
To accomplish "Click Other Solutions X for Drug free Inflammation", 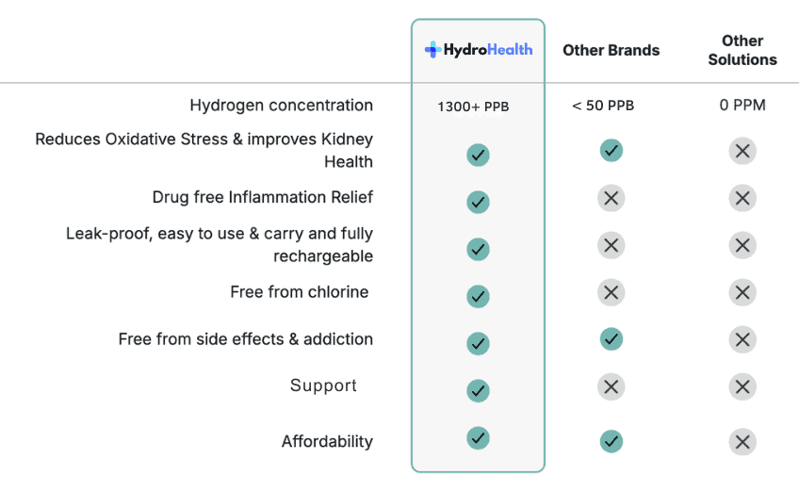I will 742,198.
